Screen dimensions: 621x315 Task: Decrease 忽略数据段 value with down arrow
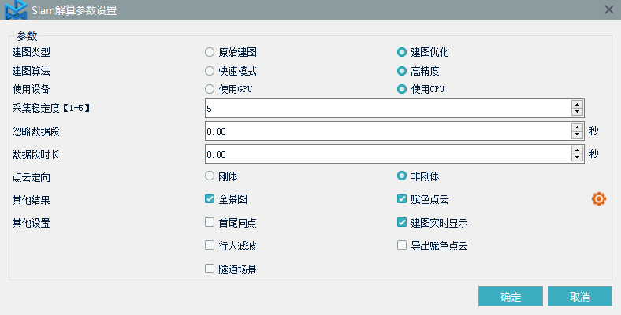pos(577,135)
